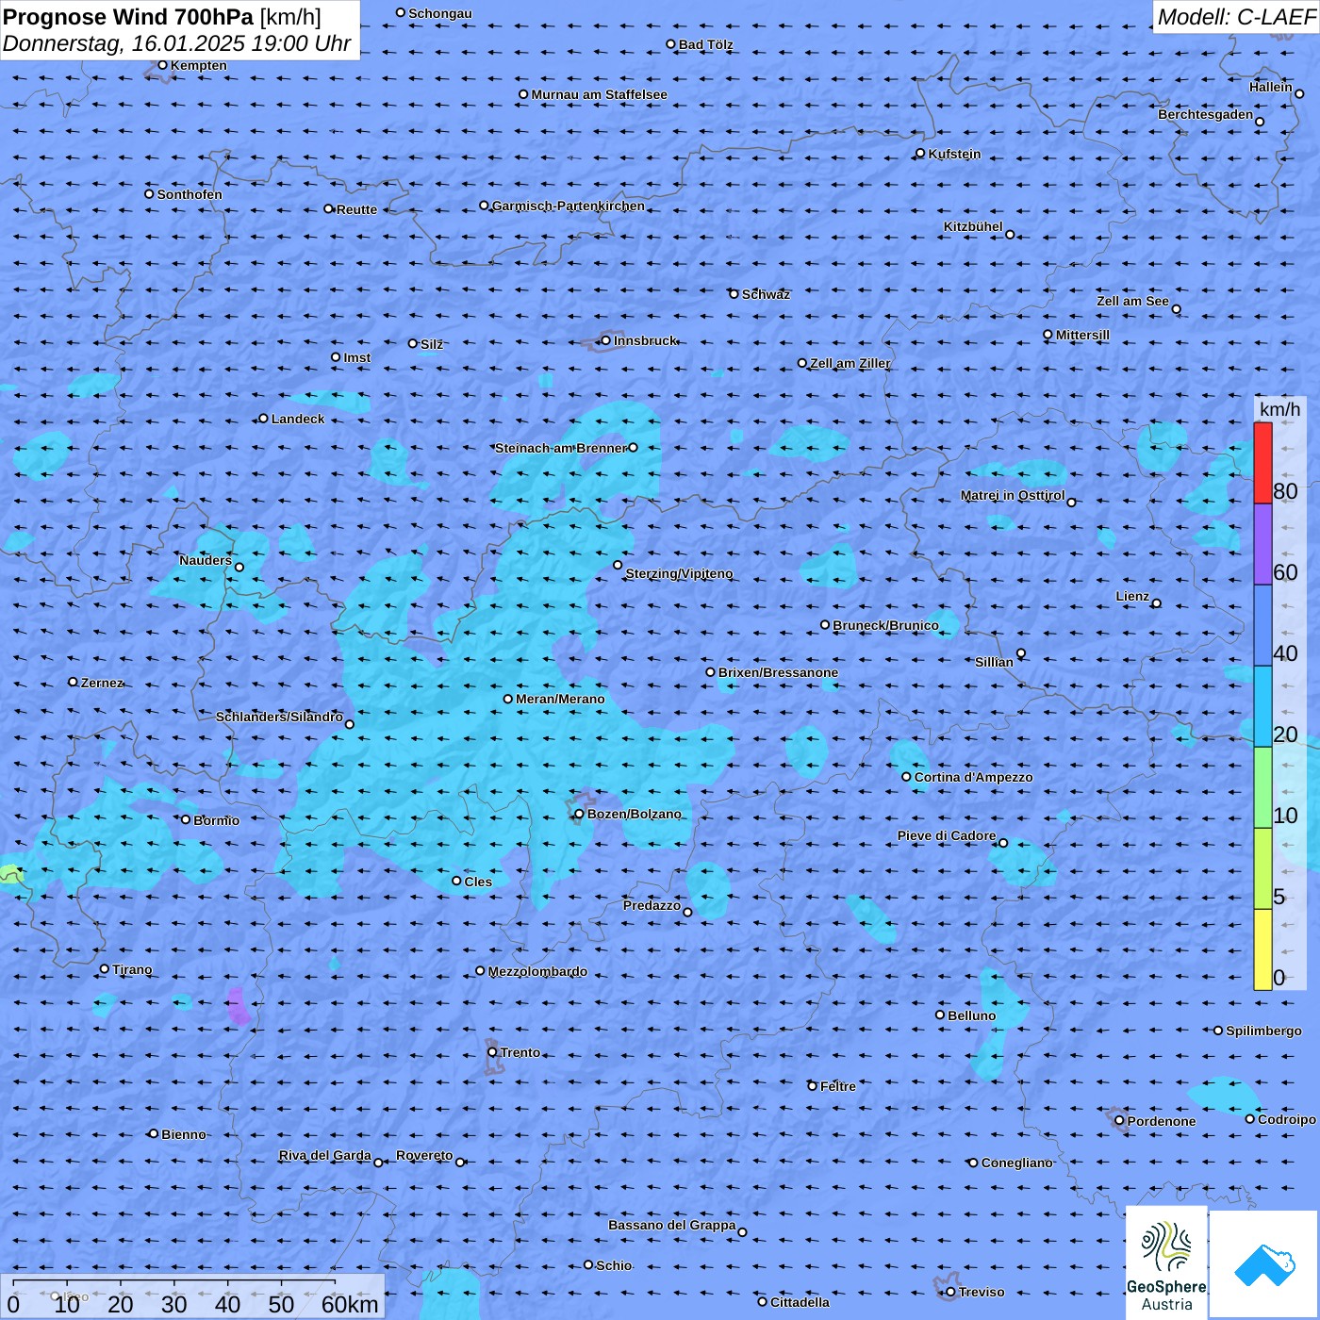Click the Sonthofen city marker
This screenshot has width=1320, height=1320.
(149, 193)
